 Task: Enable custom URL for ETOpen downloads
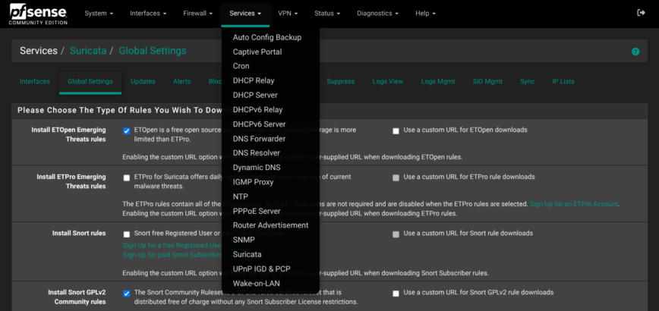396,131
